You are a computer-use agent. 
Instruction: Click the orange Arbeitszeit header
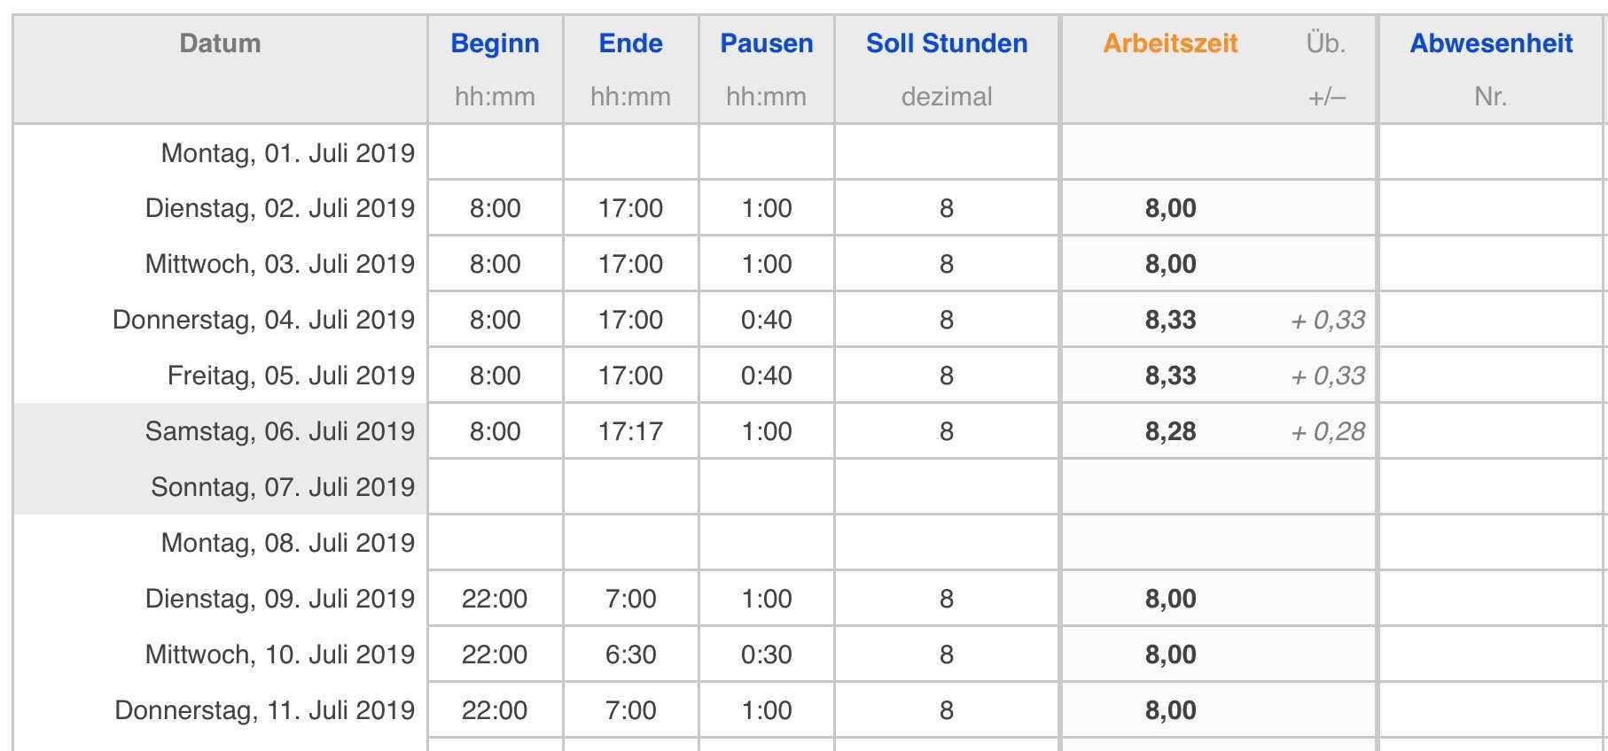coord(1170,43)
